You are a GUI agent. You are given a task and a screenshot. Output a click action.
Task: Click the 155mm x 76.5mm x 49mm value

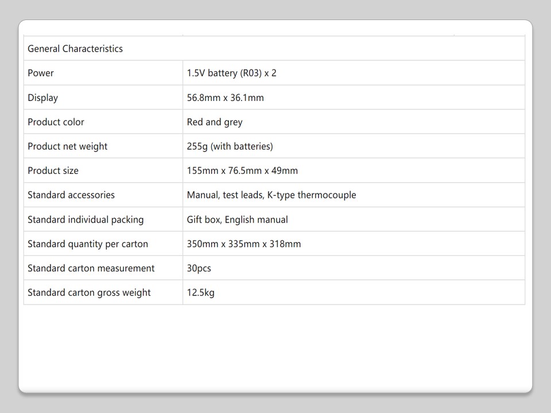242,171
